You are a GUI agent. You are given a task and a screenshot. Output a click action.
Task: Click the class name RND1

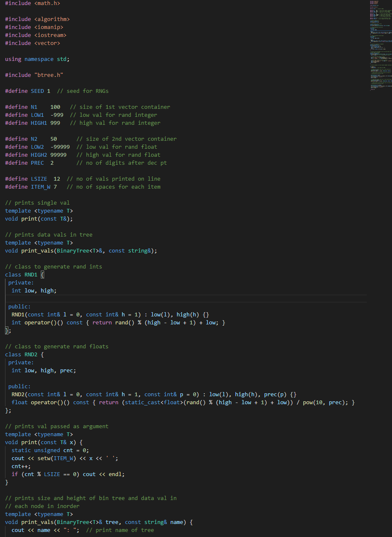coord(30,274)
